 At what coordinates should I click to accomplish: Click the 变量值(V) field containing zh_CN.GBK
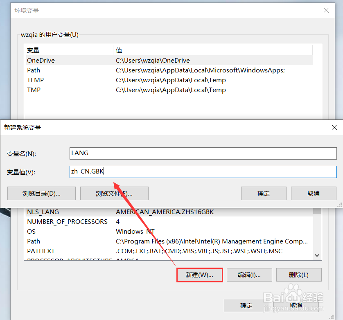(203, 172)
